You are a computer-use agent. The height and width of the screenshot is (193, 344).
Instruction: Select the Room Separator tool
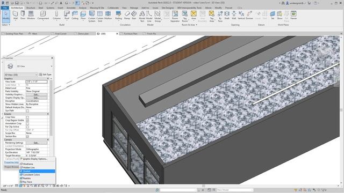click(175, 16)
